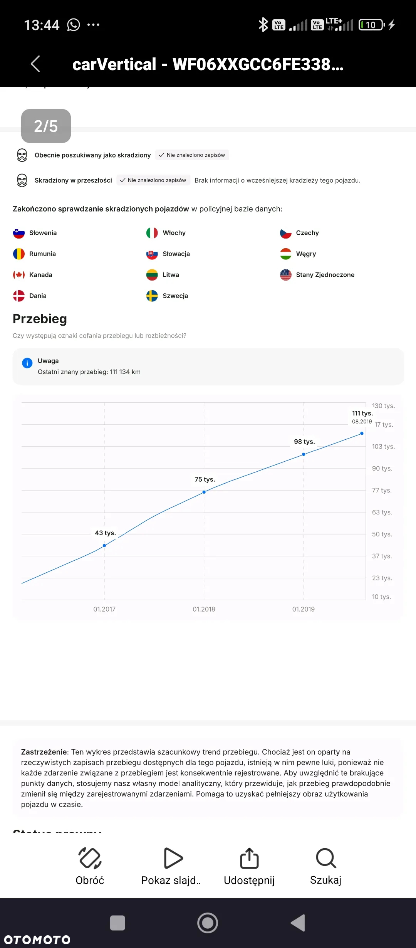
Task: Tap the Przebieg section heading
Action: coord(40,319)
